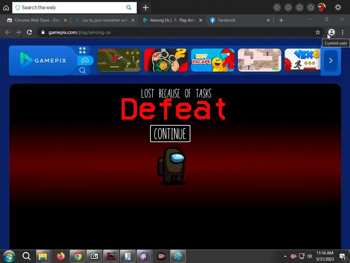Close the Chrome Web Store tab
Image resolution: width=350 pixels, height=263 pixels.
pyautogui.click(x=65, y=20)
